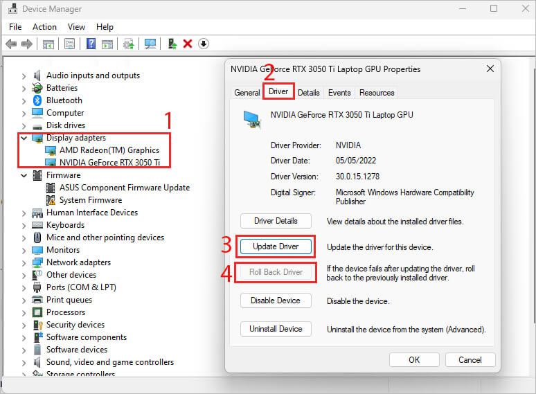This screenshot has width=536, height=394.
Task: Click the Ports (COM & LPT) plug icon
Action: pyautogui.click(x=37, y=287)
